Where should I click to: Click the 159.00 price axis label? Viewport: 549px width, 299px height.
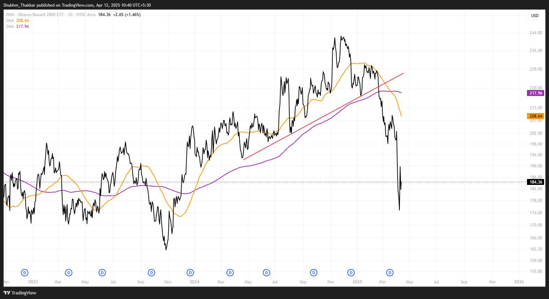[x=536, y=261]
